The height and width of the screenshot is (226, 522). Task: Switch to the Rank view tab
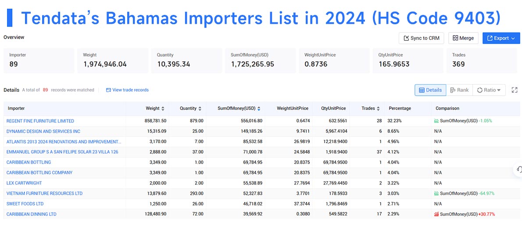(x=459, y=90)
